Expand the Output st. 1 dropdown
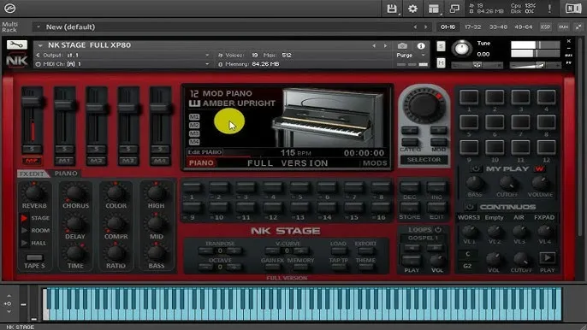The image size is (587, 330). coord(122,55)
